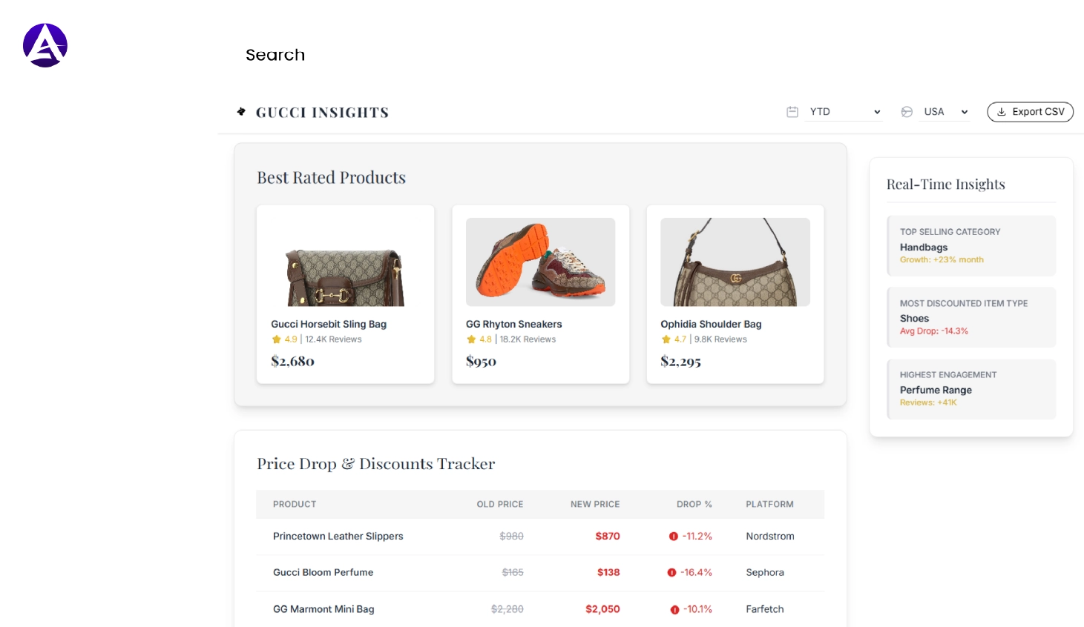Viewport: 1084px width, 627px height.
Task: Open the Ophidia Shoulder Bag image
Action: point(735,262)
